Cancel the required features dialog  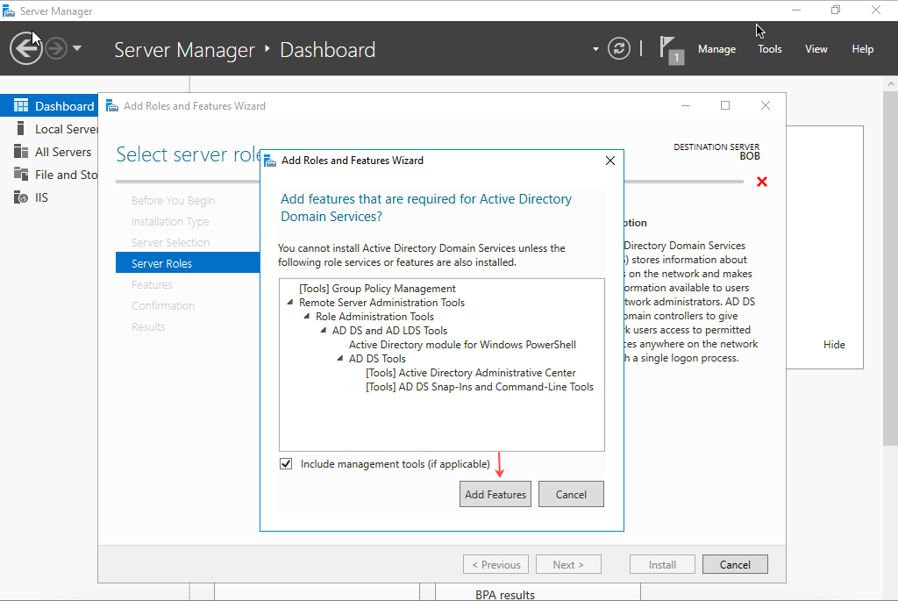pyautogui.click(x=571, y=495)
